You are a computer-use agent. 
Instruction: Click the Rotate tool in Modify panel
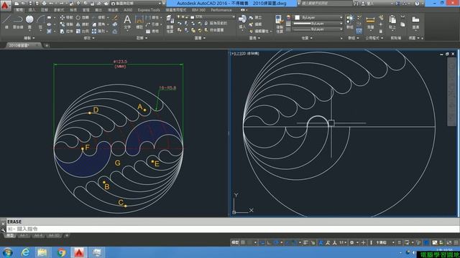click(x=82, y=17)
